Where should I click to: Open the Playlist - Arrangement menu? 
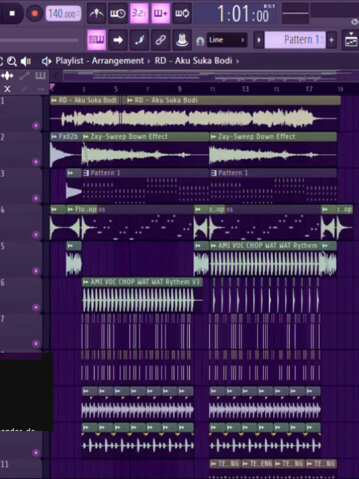(100, 61)
